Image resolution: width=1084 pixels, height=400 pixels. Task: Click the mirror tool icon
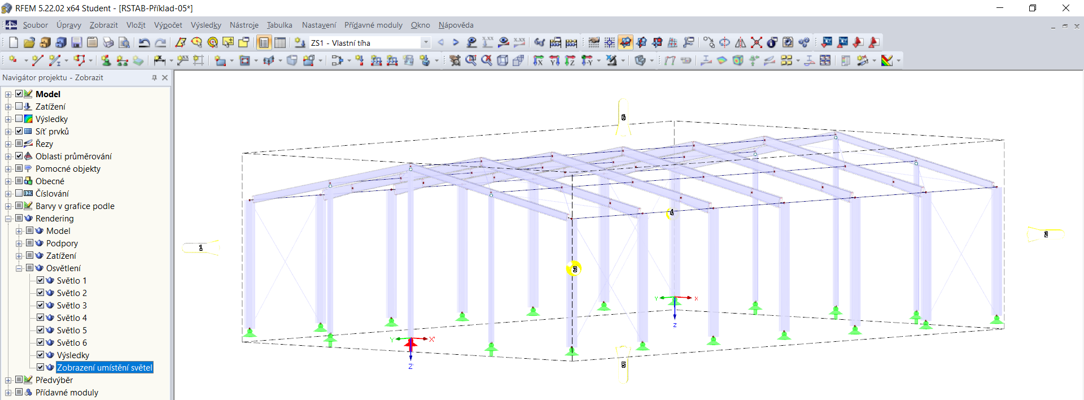click(x=741, y=42)
